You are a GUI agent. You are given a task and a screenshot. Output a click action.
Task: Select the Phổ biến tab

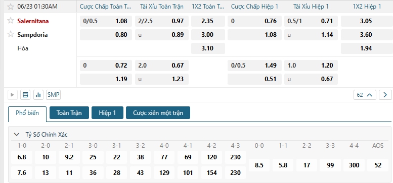coord(27,113)
